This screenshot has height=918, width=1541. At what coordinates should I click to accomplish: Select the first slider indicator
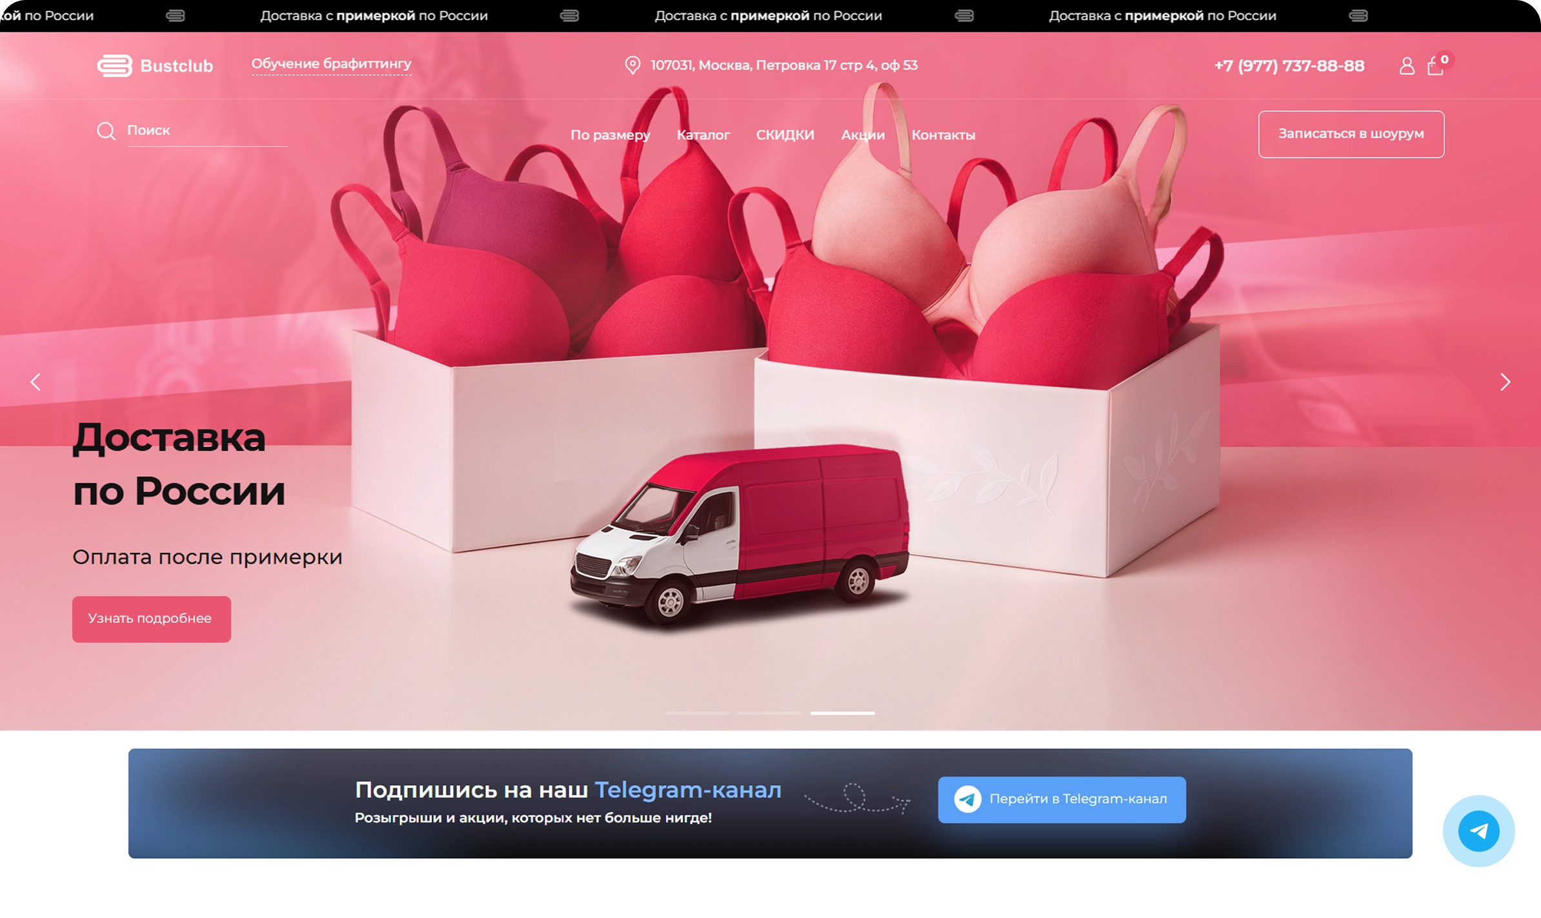pyautogui.click(x=698, y=713)
